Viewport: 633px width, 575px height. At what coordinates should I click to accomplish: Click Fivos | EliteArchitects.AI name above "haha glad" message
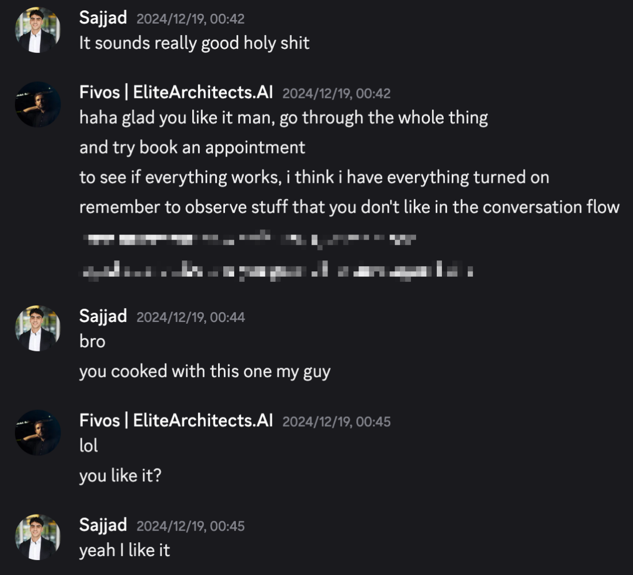pyautogui.click(x=176, y=92)
